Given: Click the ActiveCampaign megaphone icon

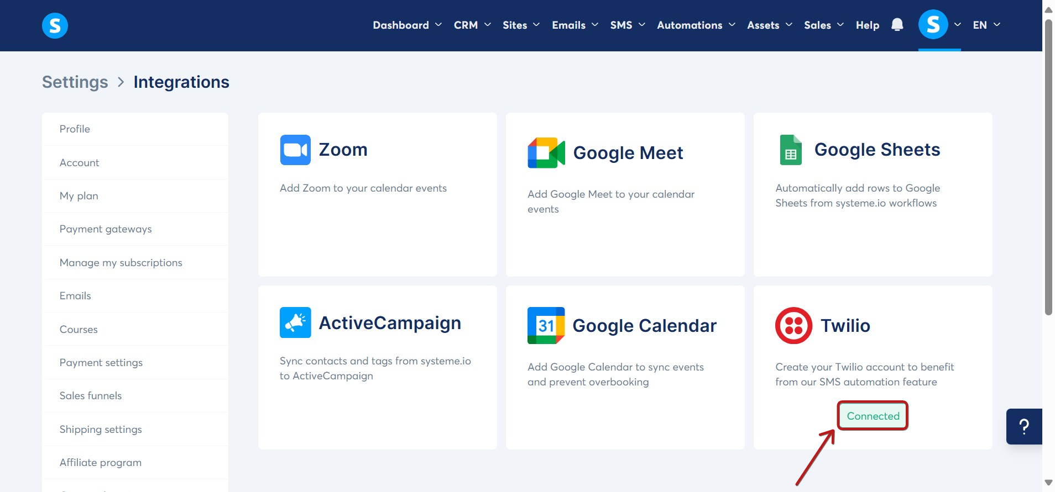Looking at the screenshot, I should tap(295, 322).
